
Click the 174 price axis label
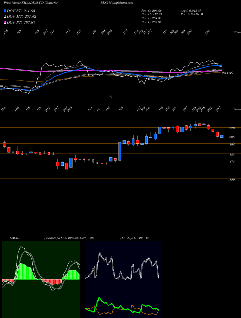click(232, 162)
